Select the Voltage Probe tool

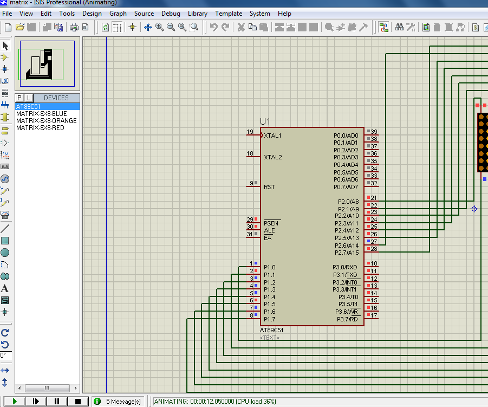pyautogui.click(x=5, y=191)
